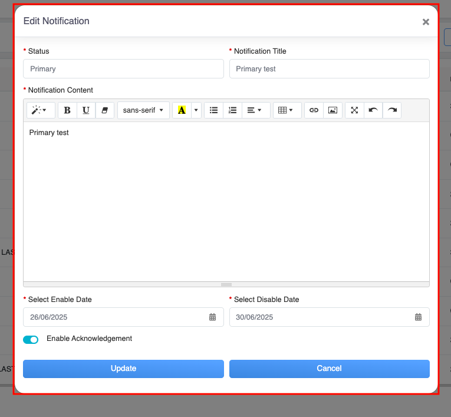The image size is (451, 417).
Task: Open the magic wand style dropdown
Action: click(x=40, y=110)
